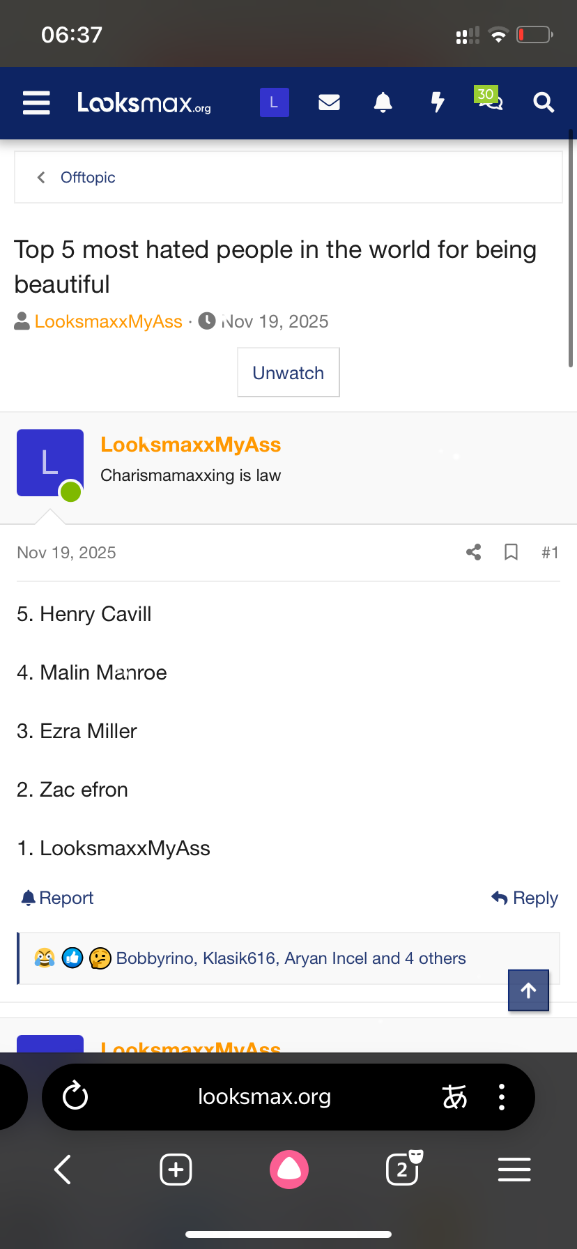577x1249 pixels.
Task: Click Reply on the first post
Action: (525, 898)
